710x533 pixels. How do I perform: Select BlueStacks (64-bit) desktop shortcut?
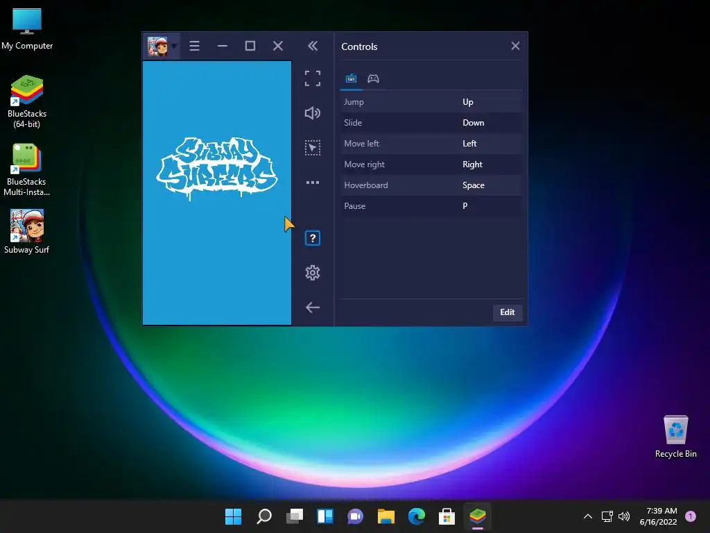pyautogui.click(x=27, y=101)
